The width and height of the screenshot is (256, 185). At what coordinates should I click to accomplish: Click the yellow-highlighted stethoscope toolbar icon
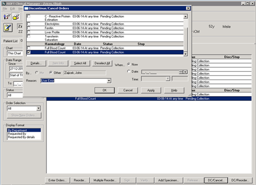click(16, 16)
